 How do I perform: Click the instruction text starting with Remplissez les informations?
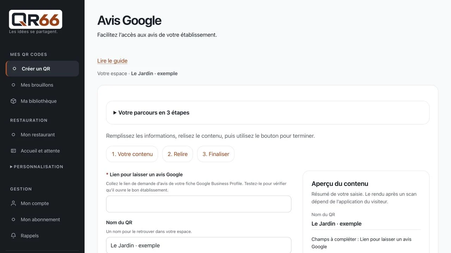tap(210, 136)
